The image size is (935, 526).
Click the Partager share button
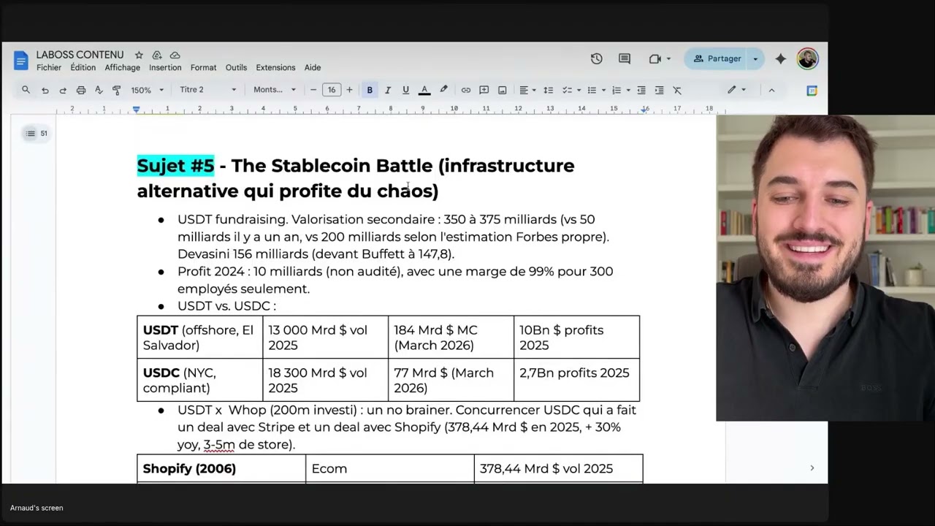(717, 59)
